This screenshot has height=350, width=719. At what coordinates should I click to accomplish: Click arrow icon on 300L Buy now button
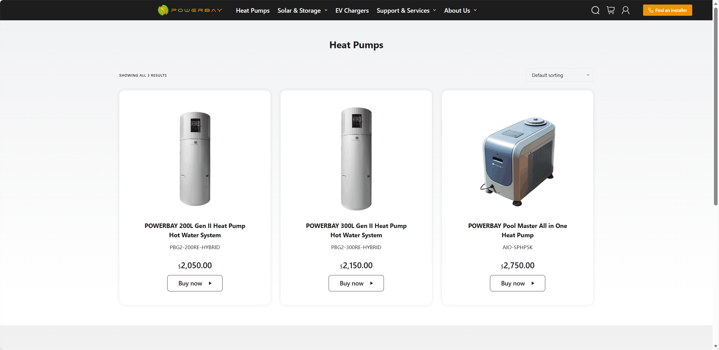(371, 283)
